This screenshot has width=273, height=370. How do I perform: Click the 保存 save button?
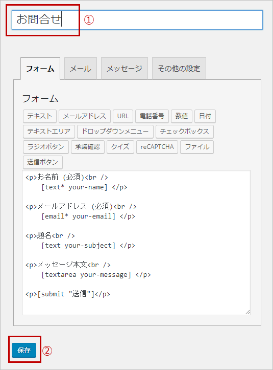pos(24,350)
